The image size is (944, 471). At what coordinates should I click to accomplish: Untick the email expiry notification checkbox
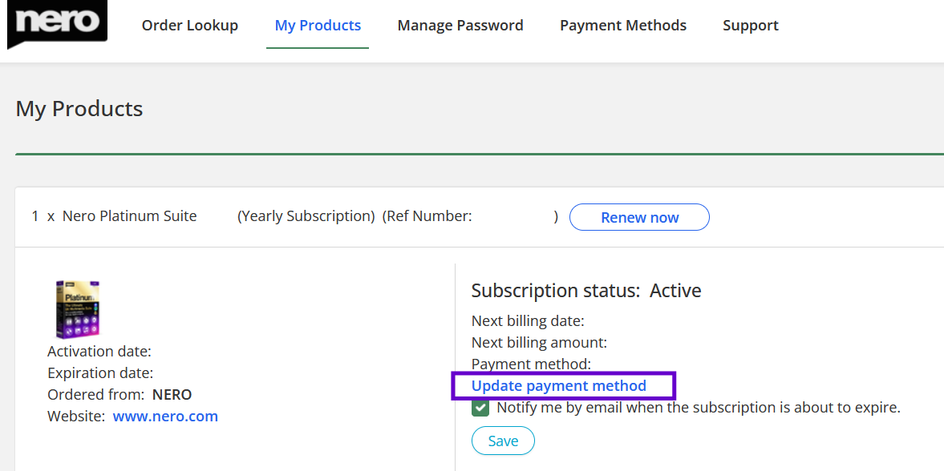pyautogui.click(x=480, y=408)
